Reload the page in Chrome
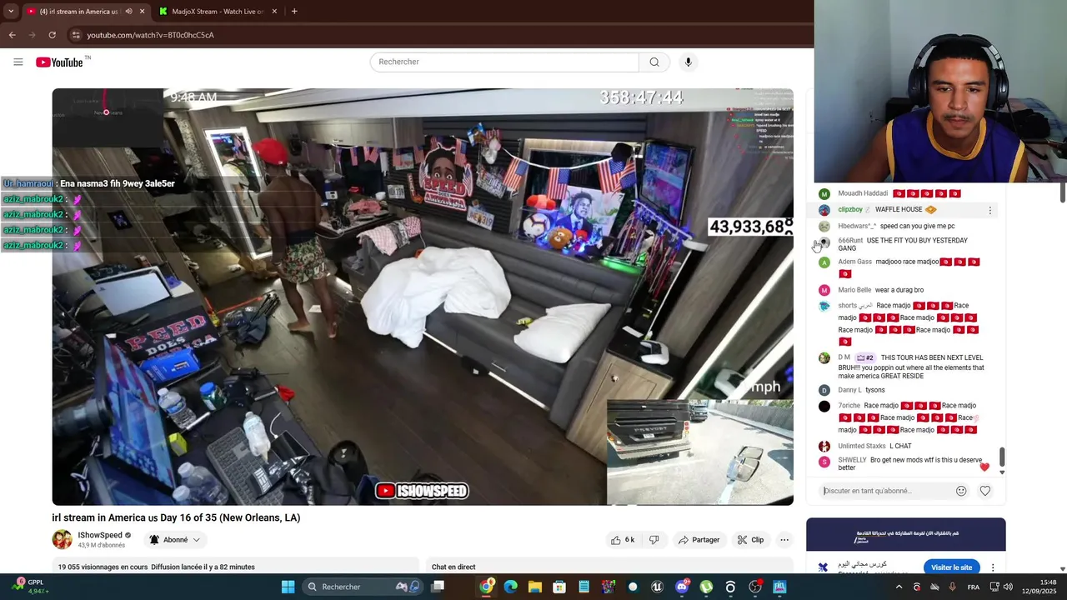The height and width of the screenshot is (600, 1067). (x=52, y=35)
